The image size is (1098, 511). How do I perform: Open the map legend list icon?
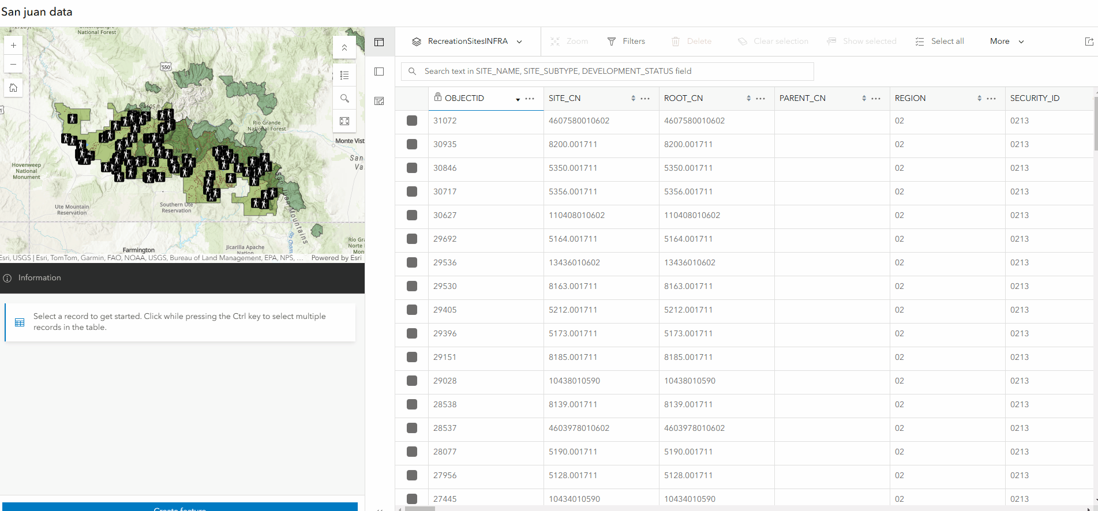[x=344, y=75]
